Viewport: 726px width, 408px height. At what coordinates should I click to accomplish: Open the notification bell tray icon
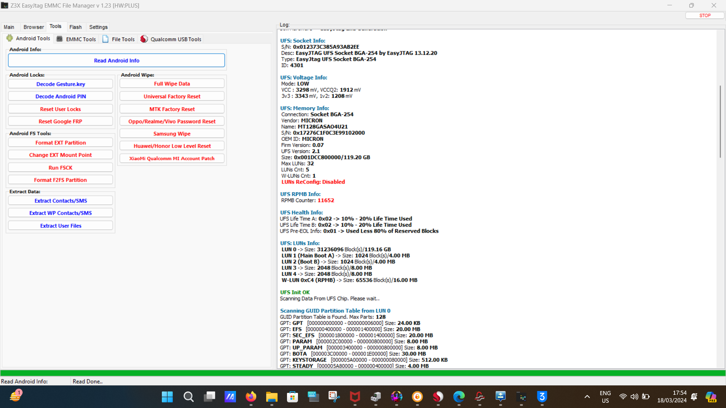click(x=694, y=397)
